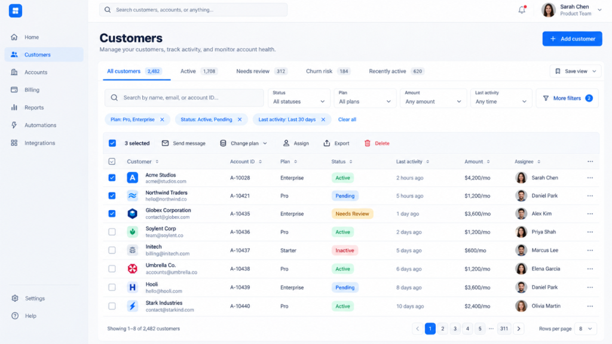
Task: Go to previous page arrow in pagination
Action: click(417, 328)
